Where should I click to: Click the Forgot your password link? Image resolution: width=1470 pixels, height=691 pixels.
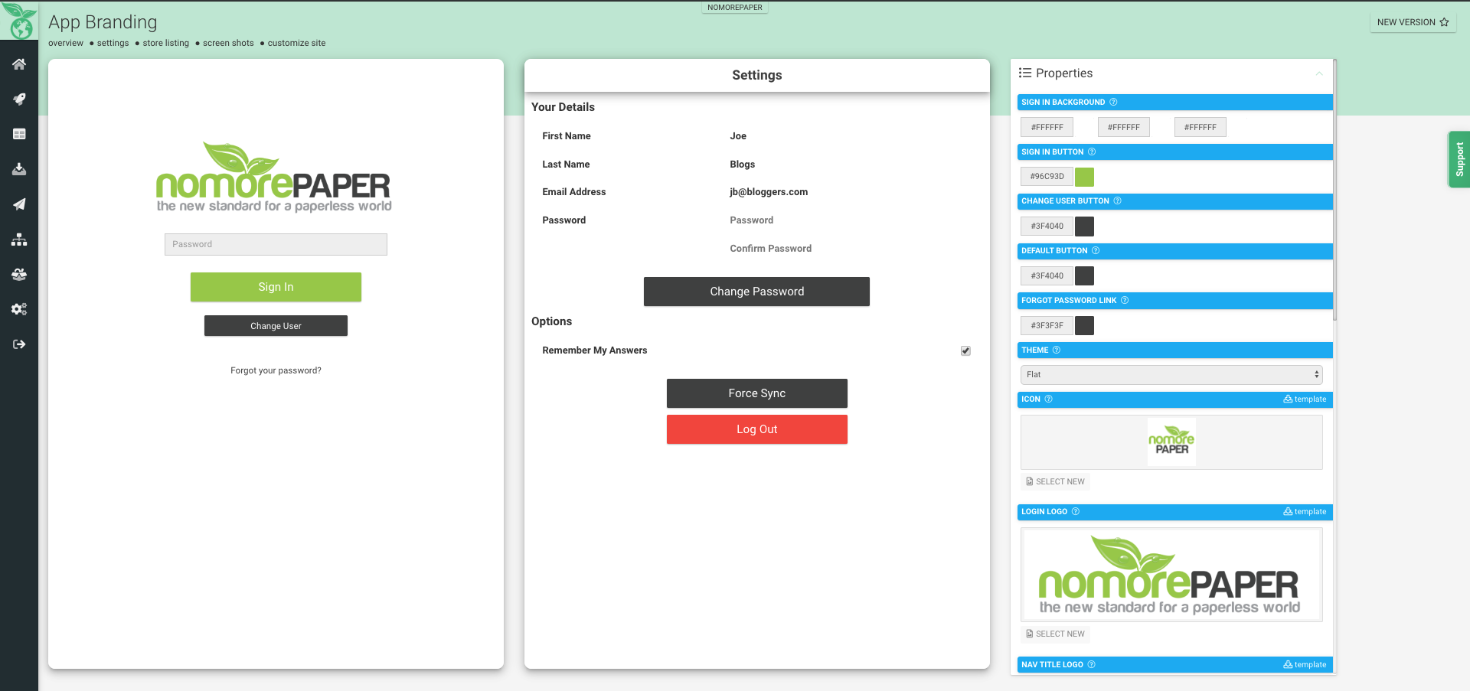[x=276, y=370]
